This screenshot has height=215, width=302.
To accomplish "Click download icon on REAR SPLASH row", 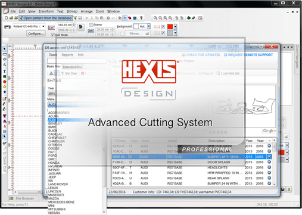I will tap(269, 178).
